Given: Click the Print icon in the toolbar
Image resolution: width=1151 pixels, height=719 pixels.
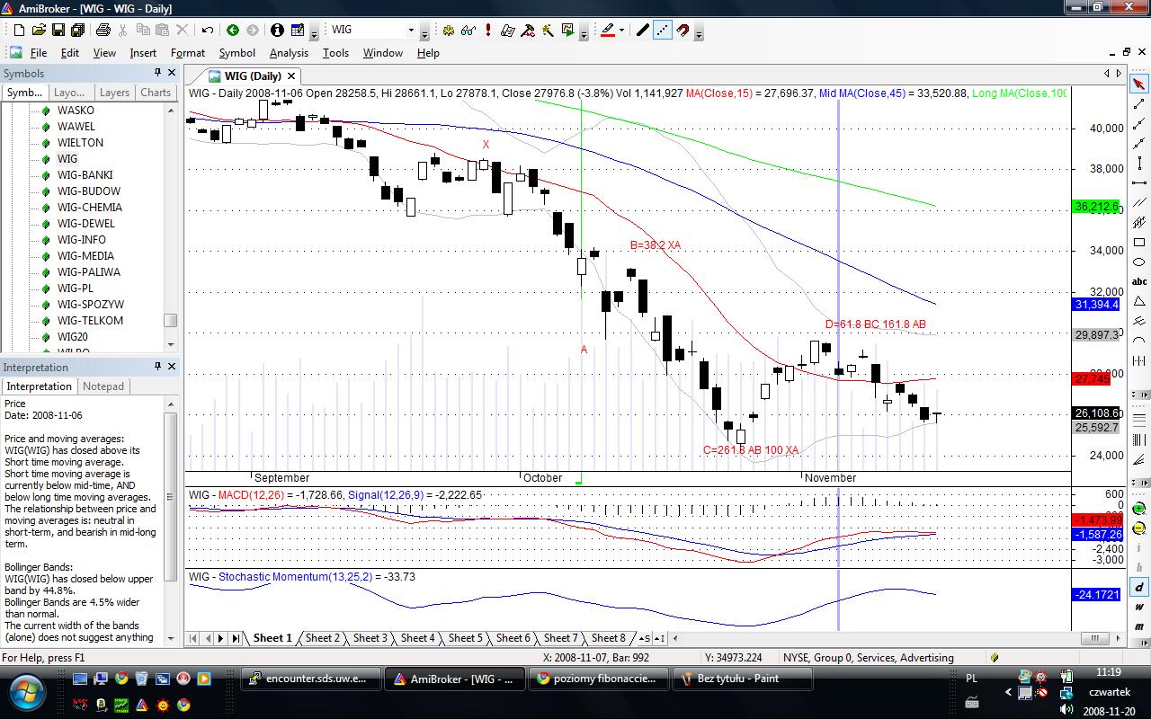Looking at the screenshot, I should (x=103, y=31).
